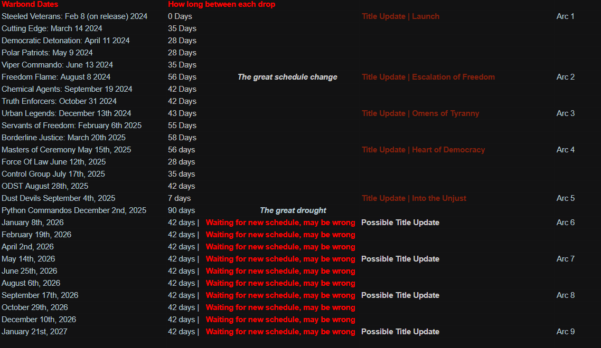This screenshot has height=348, width=601.
Task: Select the 'Arc 1' label
Action: click(x=566, y=16)
